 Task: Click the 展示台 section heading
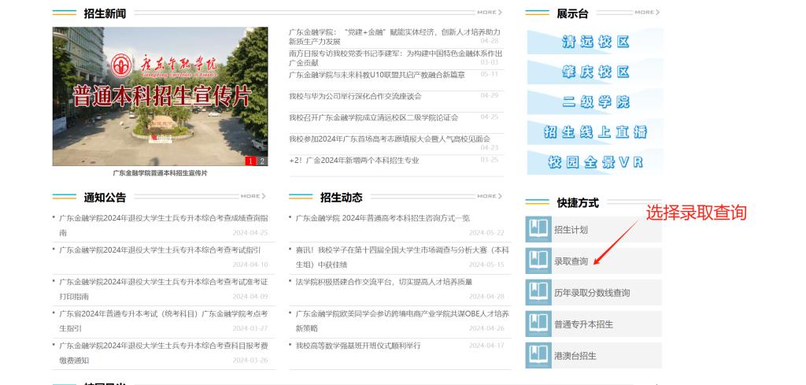point(572,13)
